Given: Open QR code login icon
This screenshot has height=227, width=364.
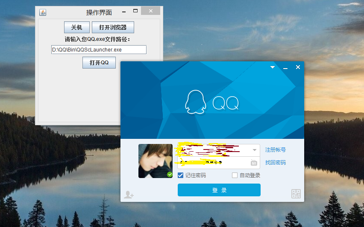Looking at the screenshot, I should tap(296, 194).
